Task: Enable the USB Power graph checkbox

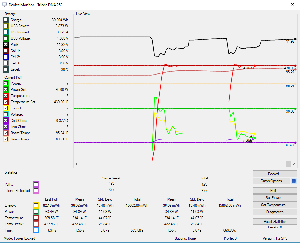Action: coord(6,26)
